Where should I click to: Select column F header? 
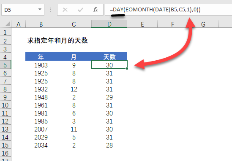pos(173,24)
